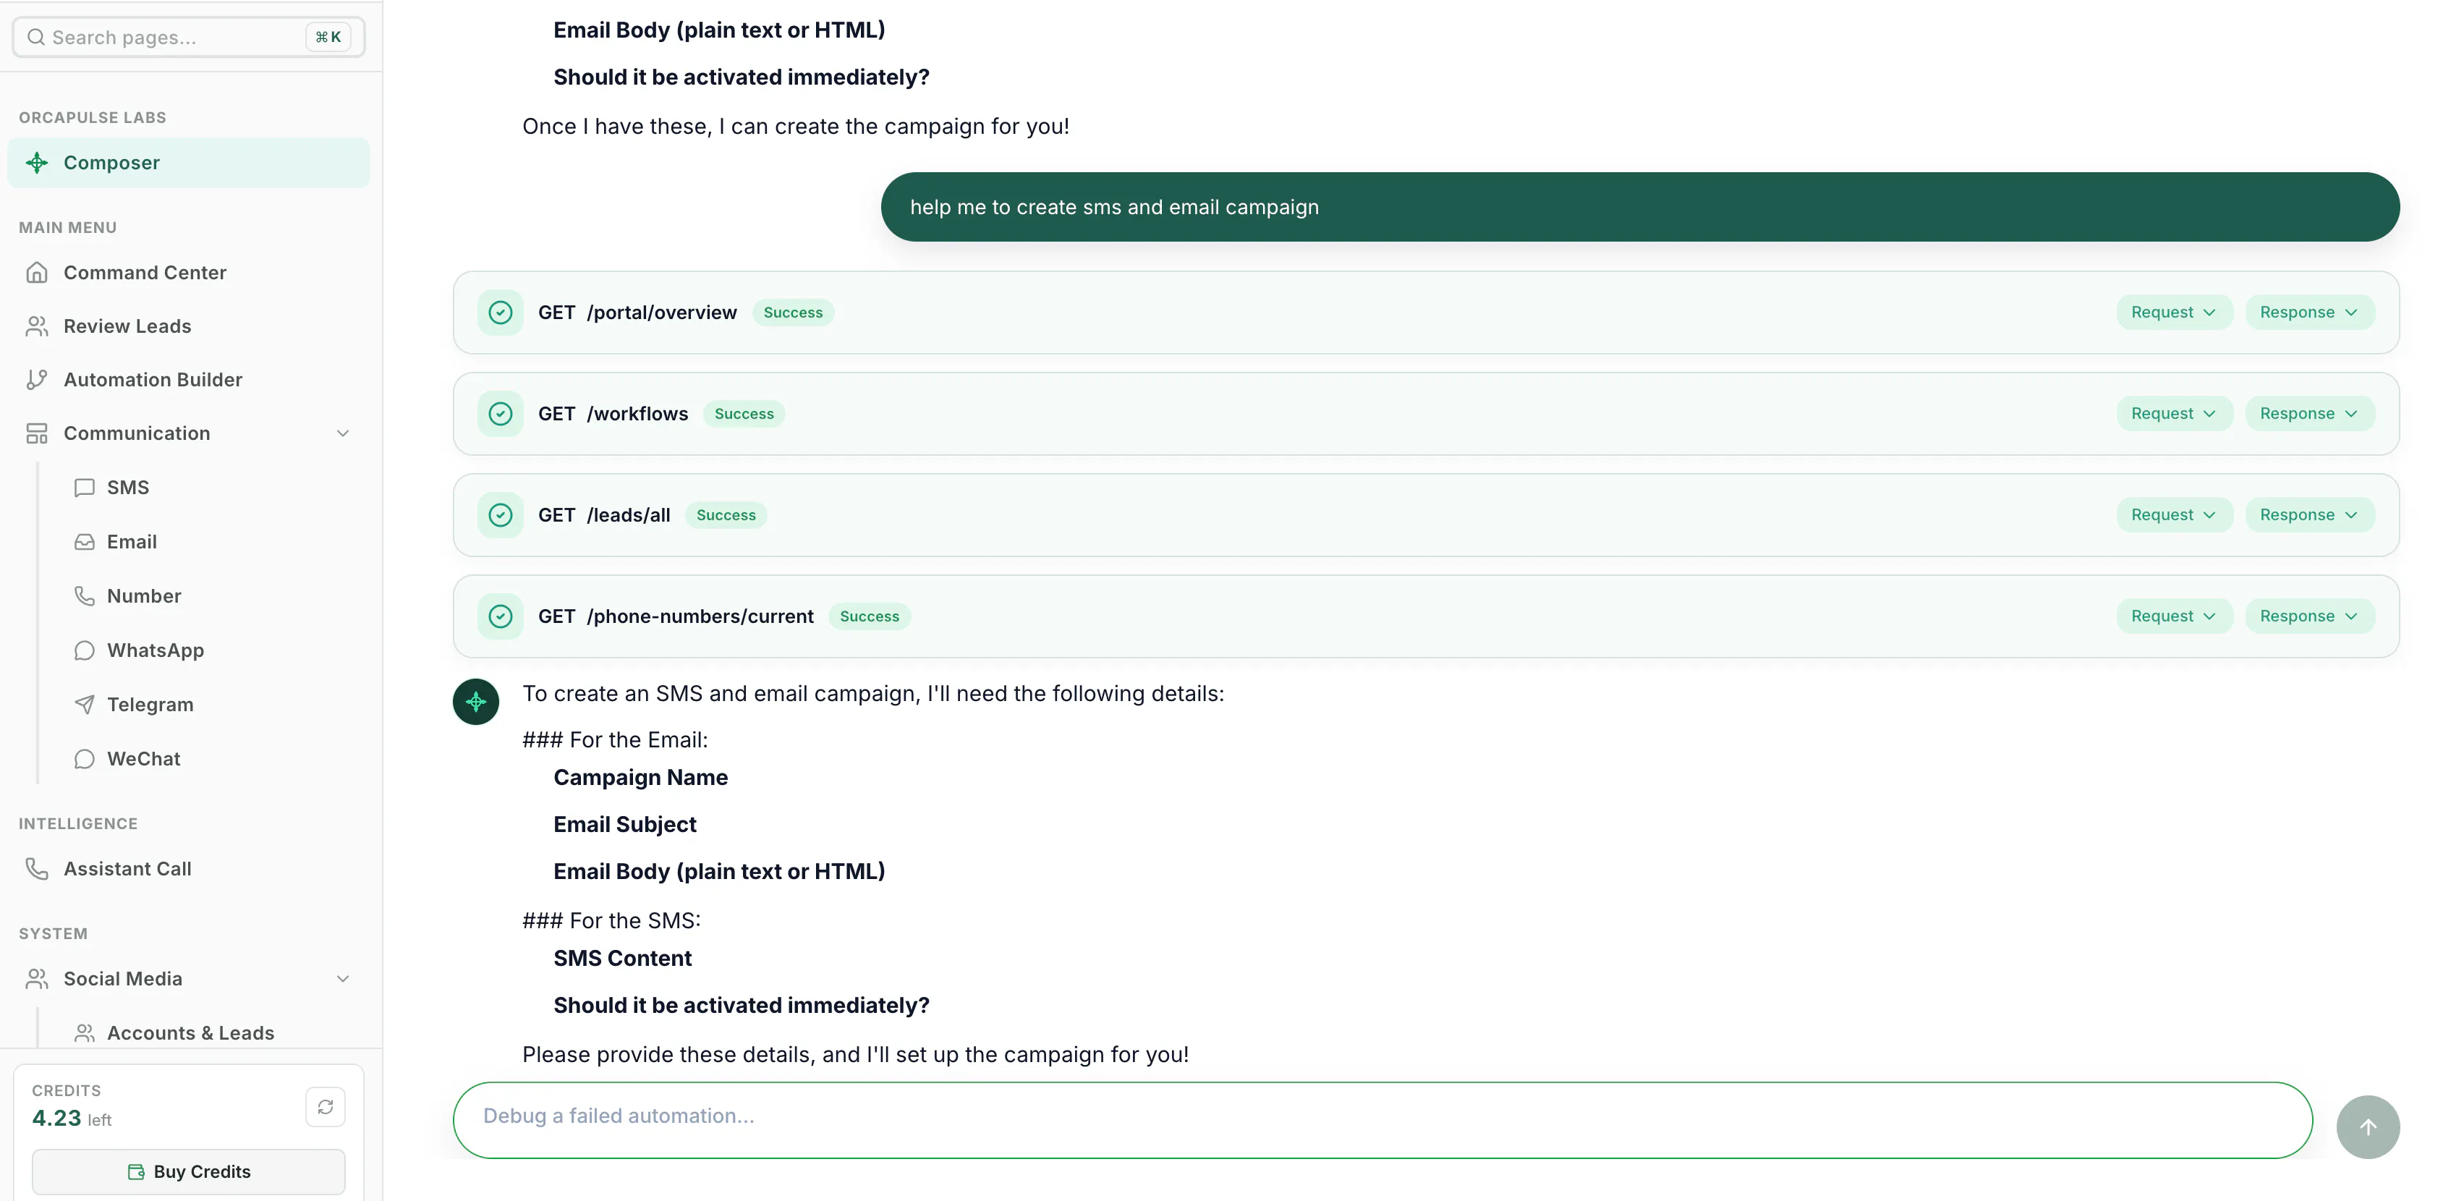Click the WeChat bubble icon
Image resolution: width=2451 pixels, height=1201 pixels.
point(85,758)
